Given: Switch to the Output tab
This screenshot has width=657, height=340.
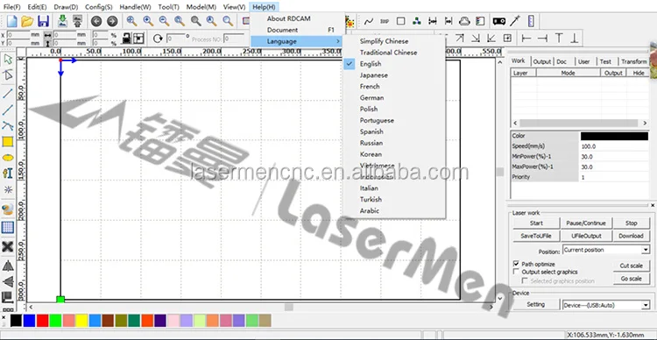Looking at the screenshot, I should (541, 61).
